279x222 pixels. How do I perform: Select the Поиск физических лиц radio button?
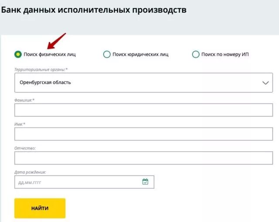[18, 54]
